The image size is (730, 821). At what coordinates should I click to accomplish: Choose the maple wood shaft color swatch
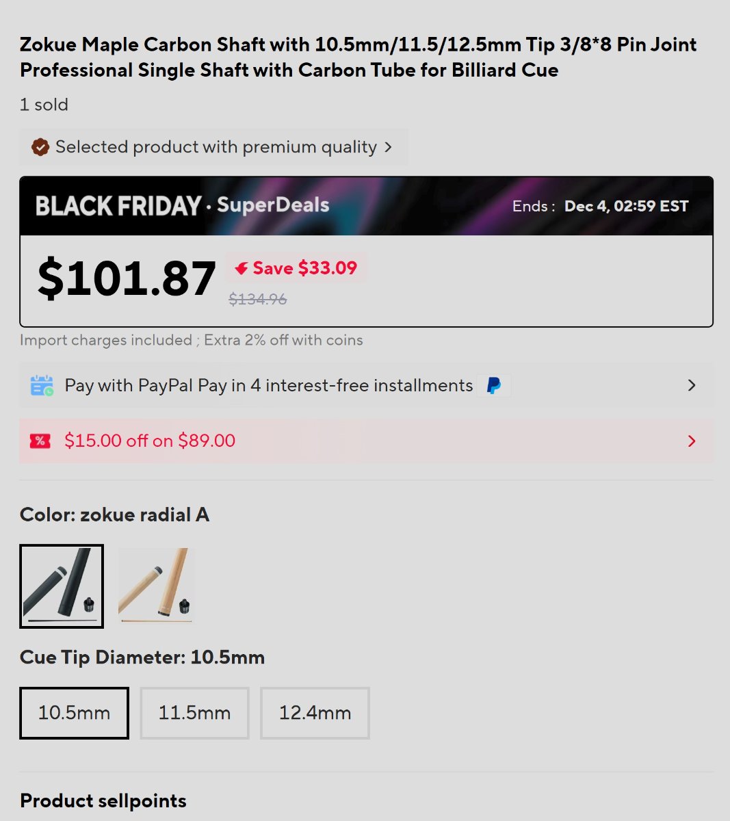coord(157,586)
